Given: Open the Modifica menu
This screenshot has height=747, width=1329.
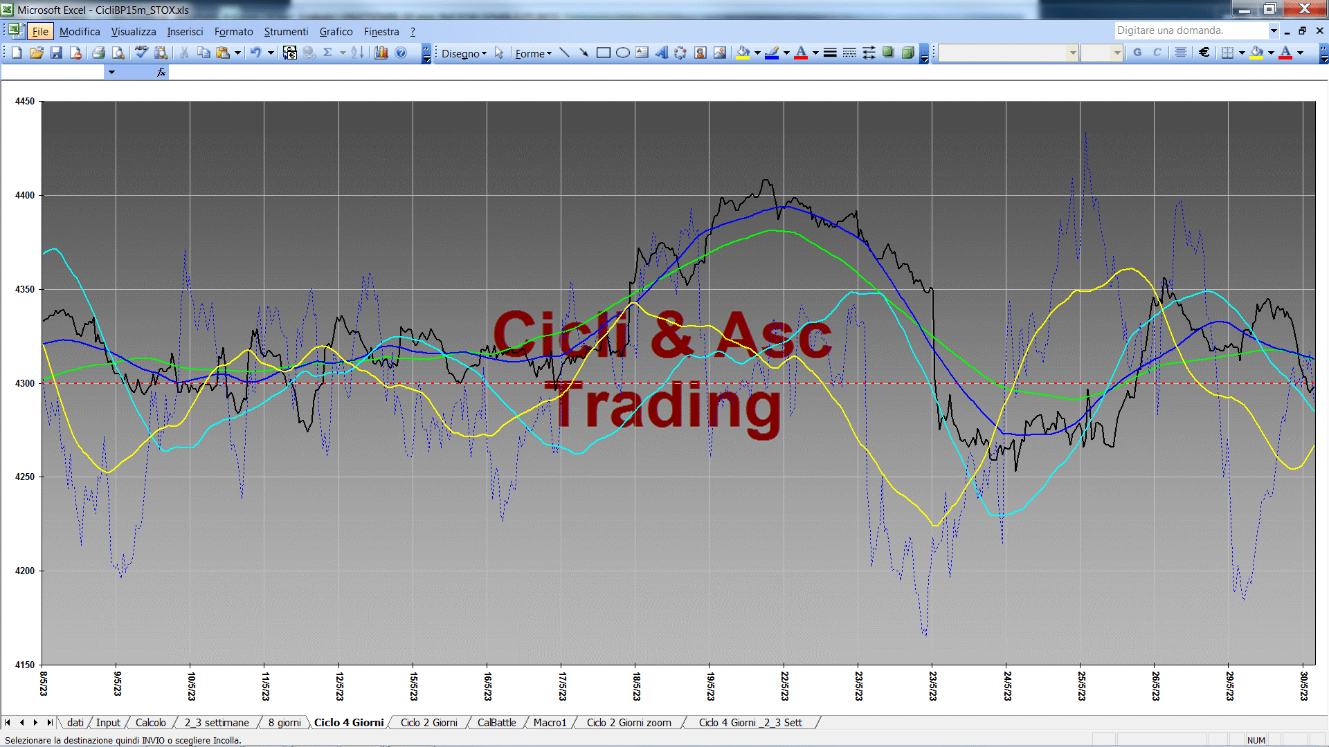Looking at the screenshot, I should [80, 31].
